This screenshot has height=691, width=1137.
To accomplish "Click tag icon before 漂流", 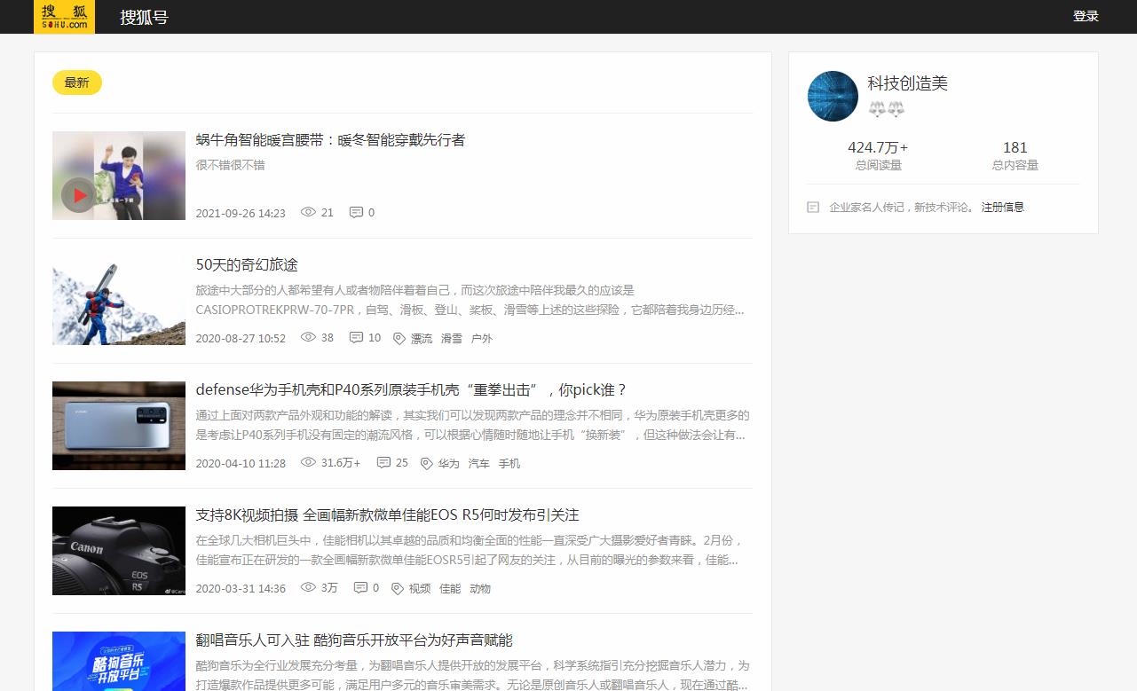I will 399,338.
